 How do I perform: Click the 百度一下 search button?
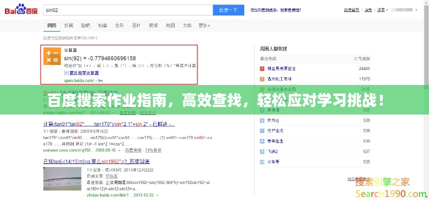click(228, 9)
